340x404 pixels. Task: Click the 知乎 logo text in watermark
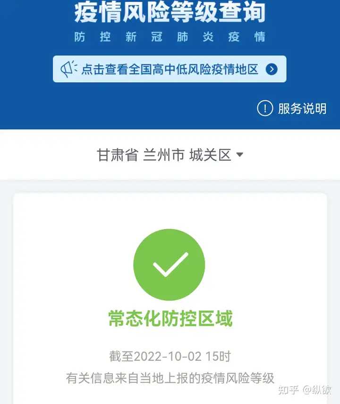click(x=289, y=390)
